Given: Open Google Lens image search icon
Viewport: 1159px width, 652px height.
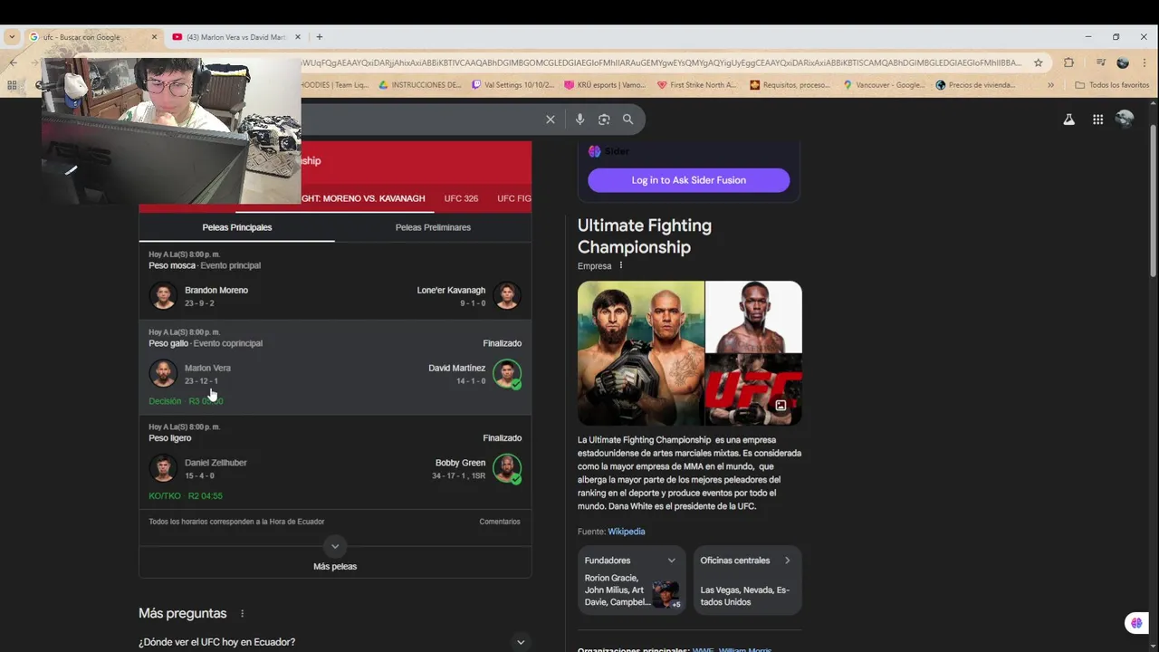Looking at the screenshot, I should (x=604, y=120).
